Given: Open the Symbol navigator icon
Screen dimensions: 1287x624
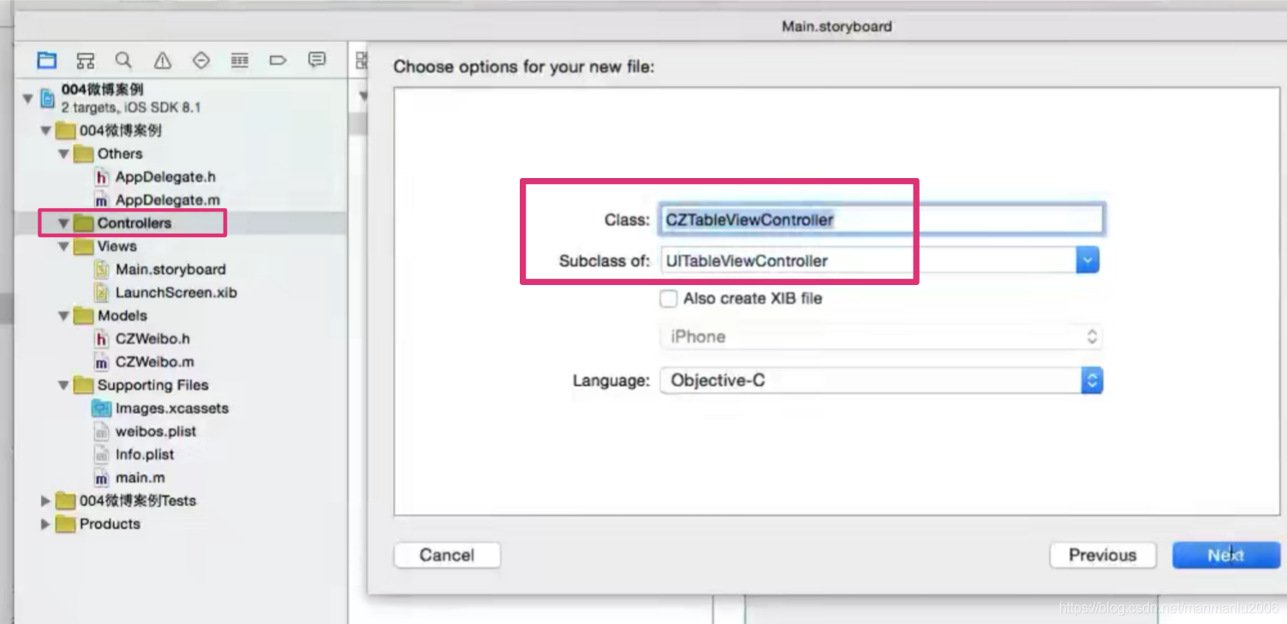Looking at the screenshot, I should pyautogui.click(x=86, y=60).
